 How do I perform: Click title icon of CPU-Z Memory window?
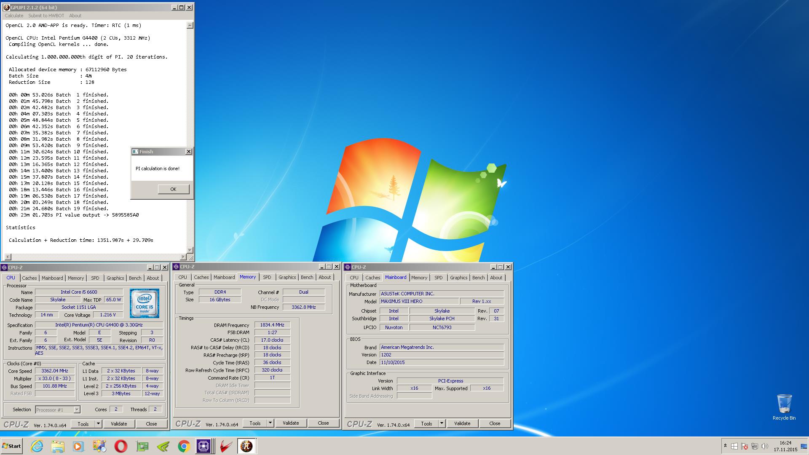pyautogui.click(x=176, y=267)
